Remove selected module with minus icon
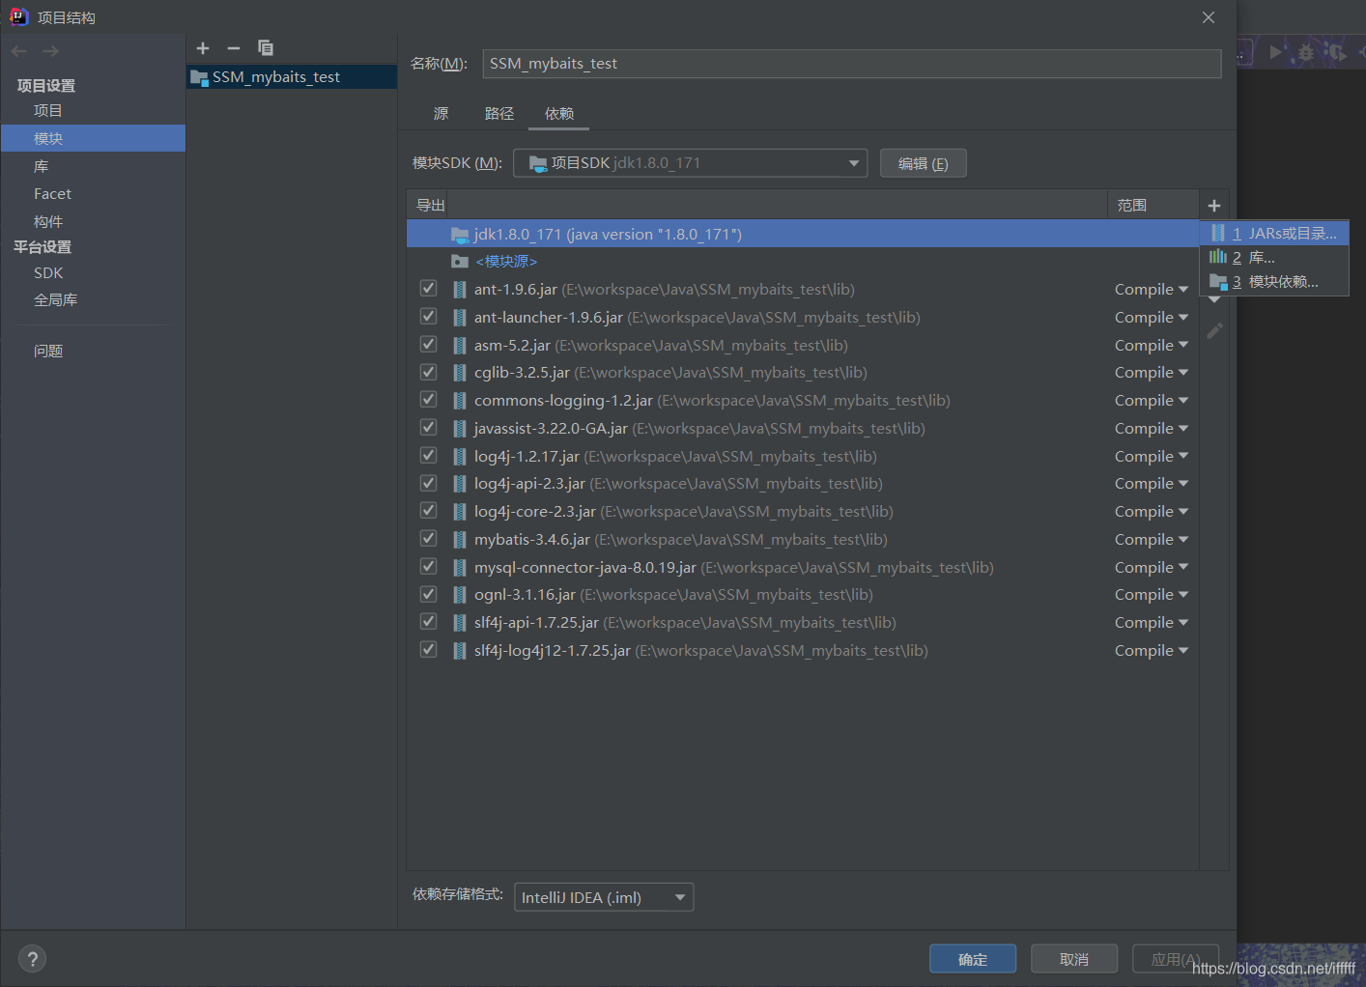The height and width of the screenshot is (987, 1366). tap(234, 48)
